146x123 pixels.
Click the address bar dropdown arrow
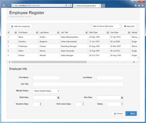pos(68,6)
